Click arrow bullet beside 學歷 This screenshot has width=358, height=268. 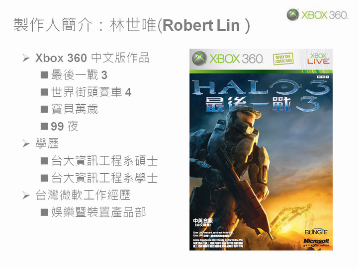(x=26, y=144)
